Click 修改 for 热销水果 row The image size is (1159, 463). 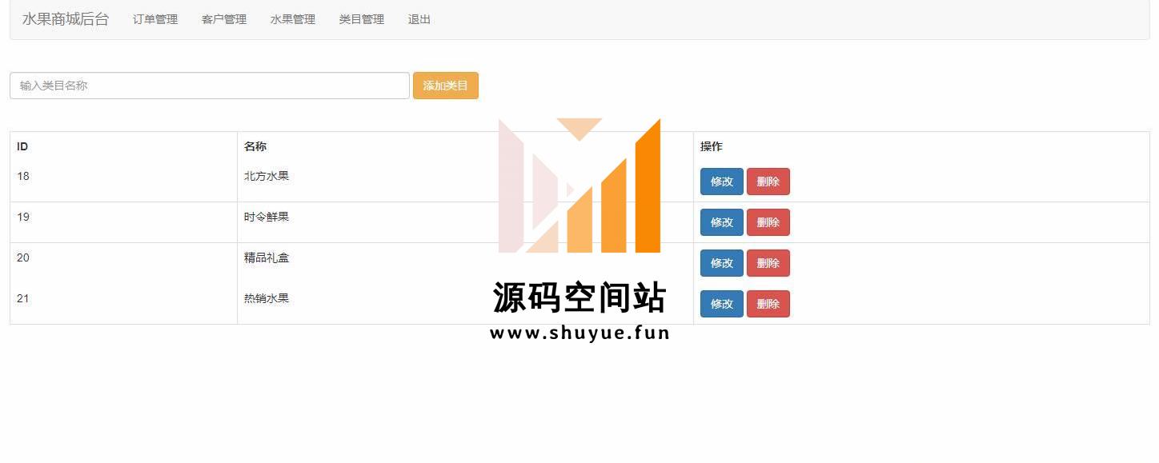point(722,304)
